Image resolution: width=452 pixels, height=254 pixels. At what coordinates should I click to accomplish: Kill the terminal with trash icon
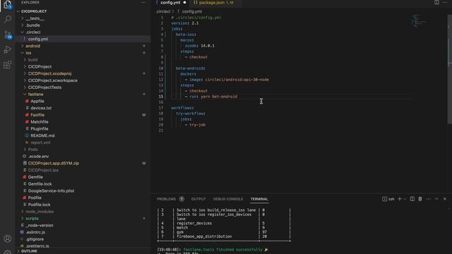tap(420, 199)
